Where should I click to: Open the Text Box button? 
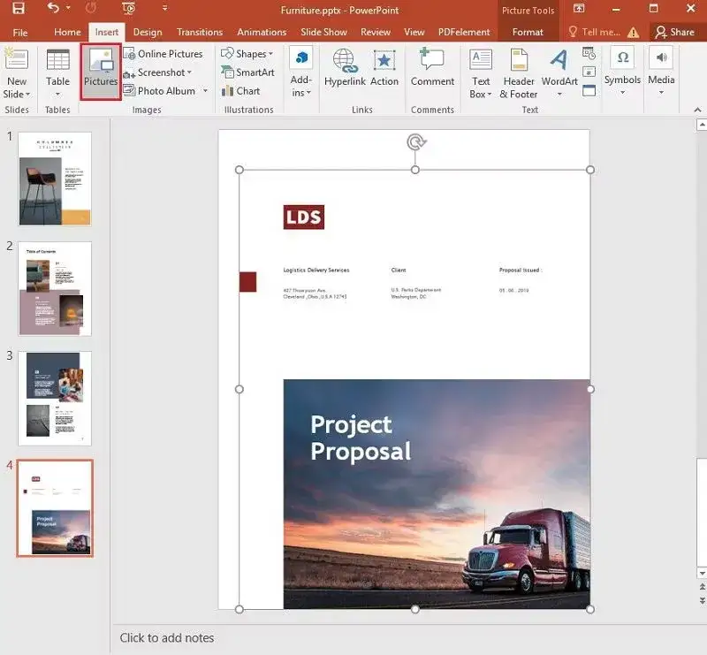pos(481,73)
